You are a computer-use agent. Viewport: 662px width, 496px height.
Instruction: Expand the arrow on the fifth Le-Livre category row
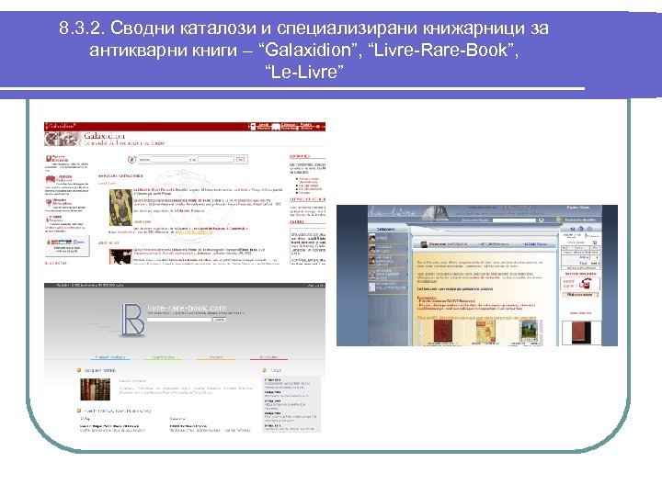[x=406, y=287]
